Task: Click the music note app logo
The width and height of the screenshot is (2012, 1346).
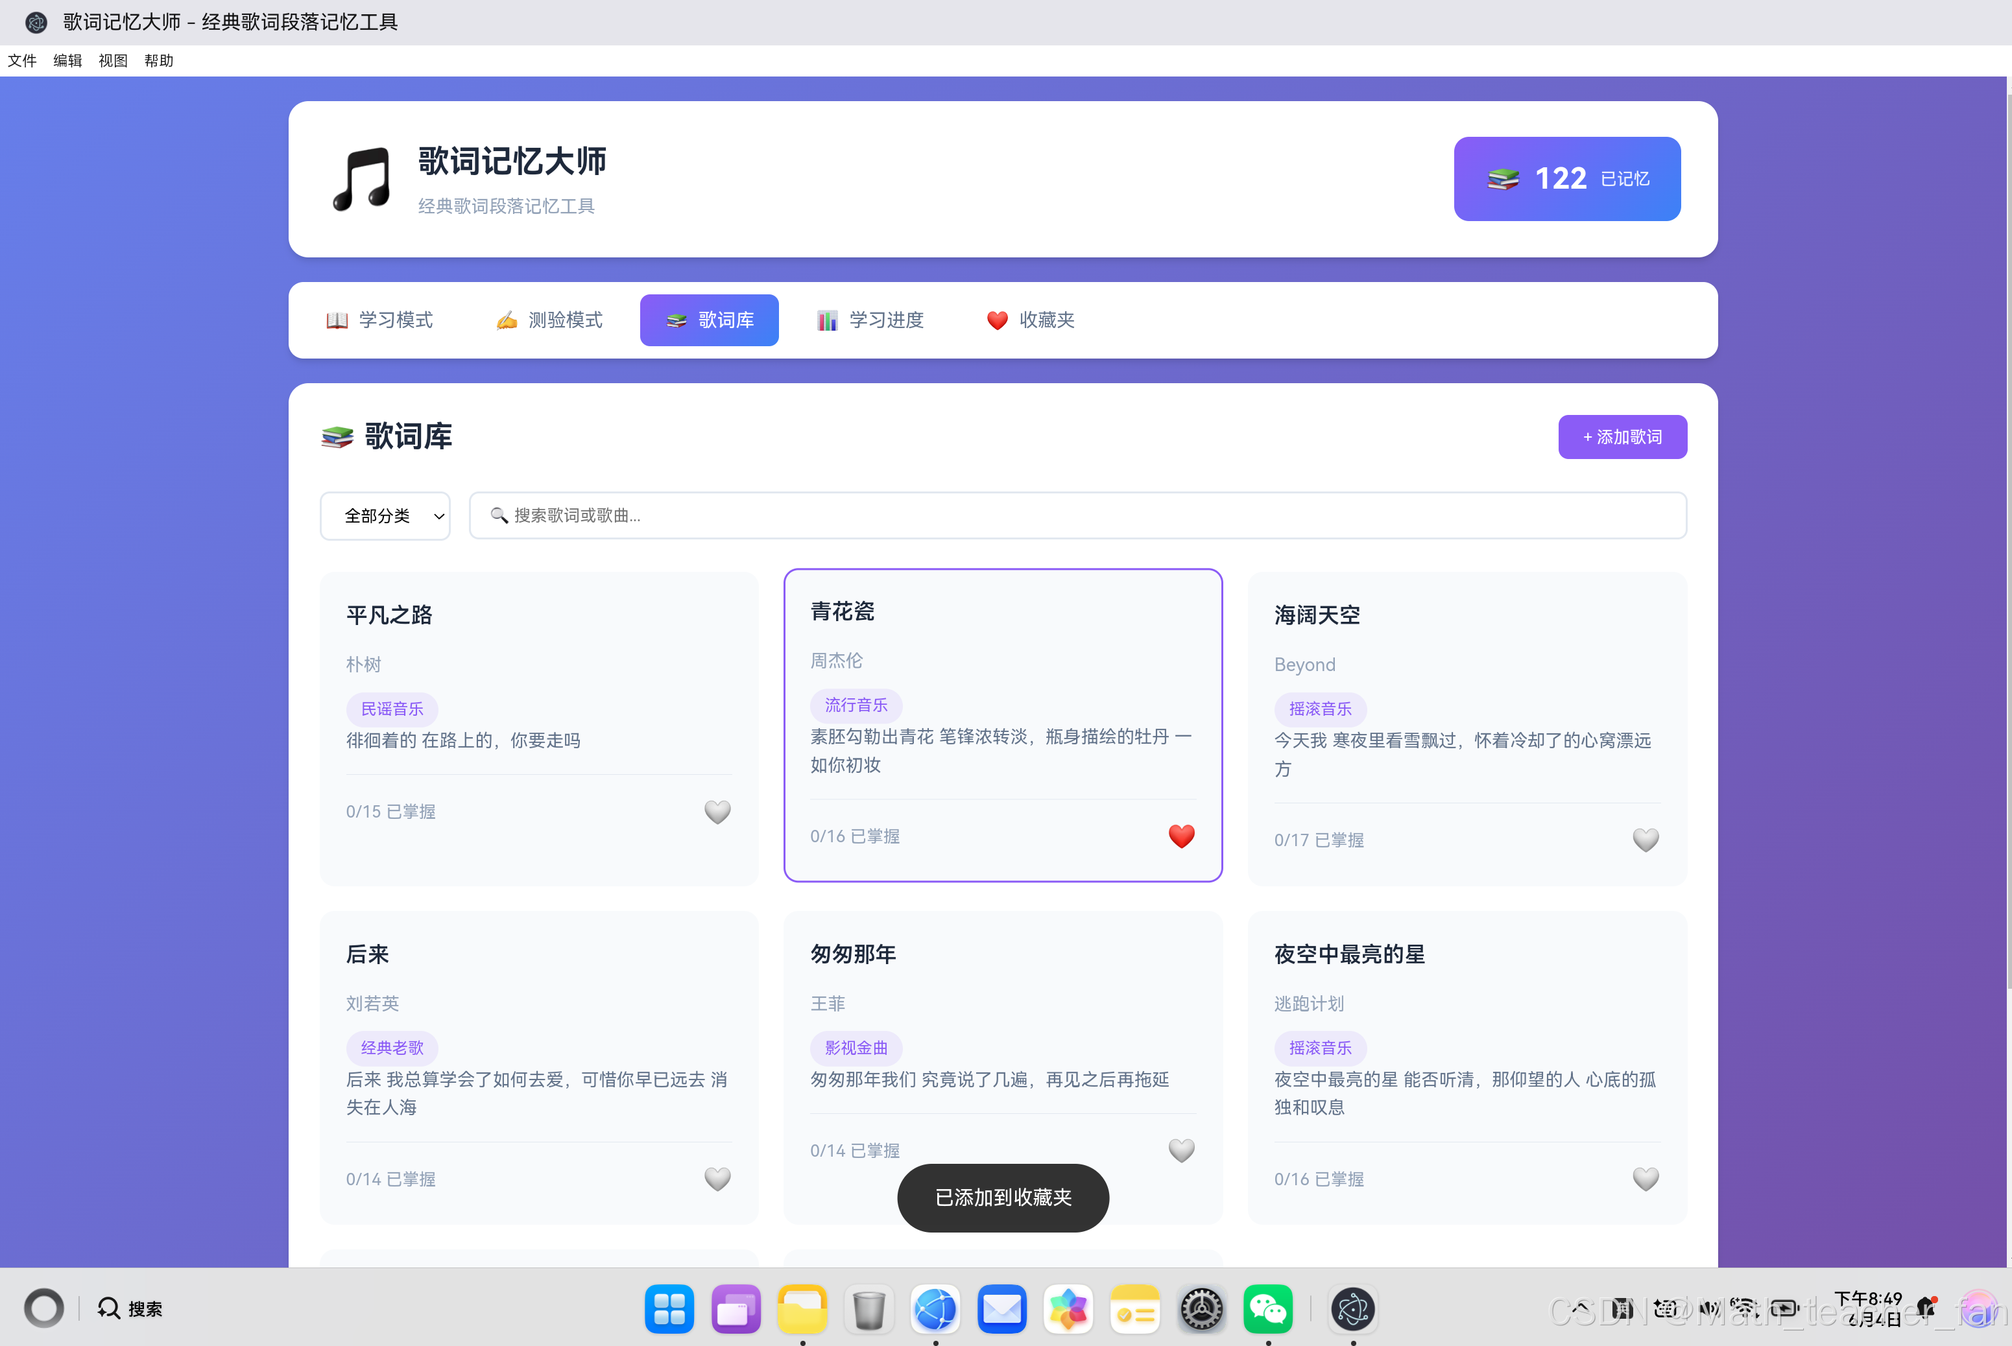Action: (361, 178)
